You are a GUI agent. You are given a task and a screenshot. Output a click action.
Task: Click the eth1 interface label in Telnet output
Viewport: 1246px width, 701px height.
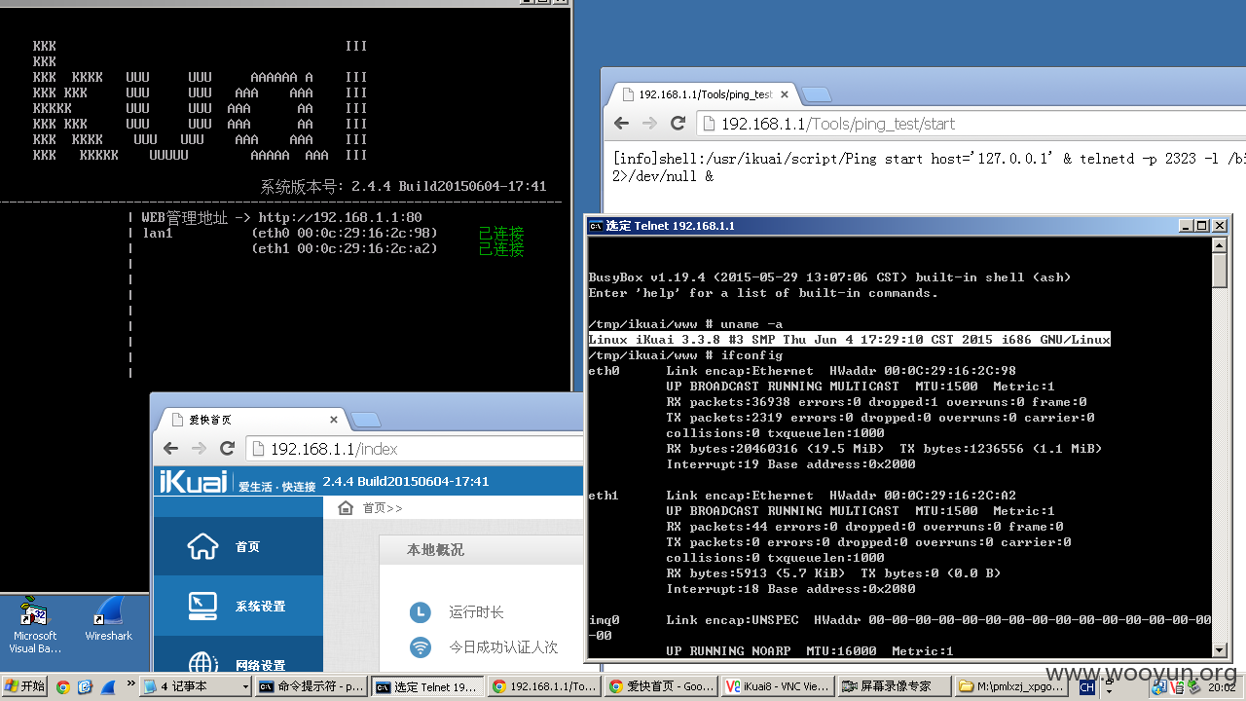click(x=604, y=496)
